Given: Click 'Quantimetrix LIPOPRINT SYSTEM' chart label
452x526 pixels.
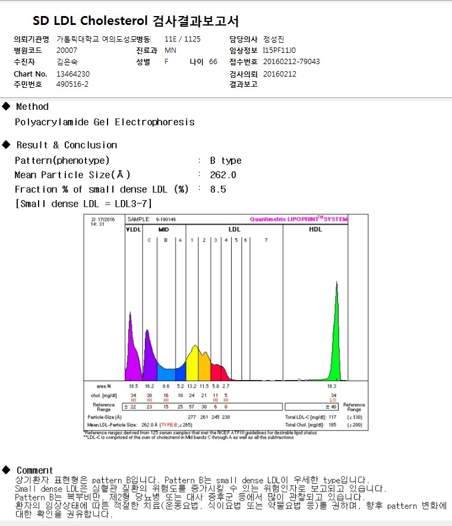Looking at the screenshot, I should (x=299, y=219).
